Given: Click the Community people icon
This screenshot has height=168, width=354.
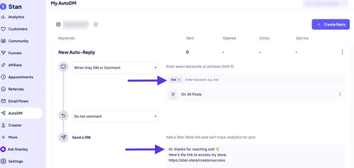Looking at the screenshot, I should point(3,41).
